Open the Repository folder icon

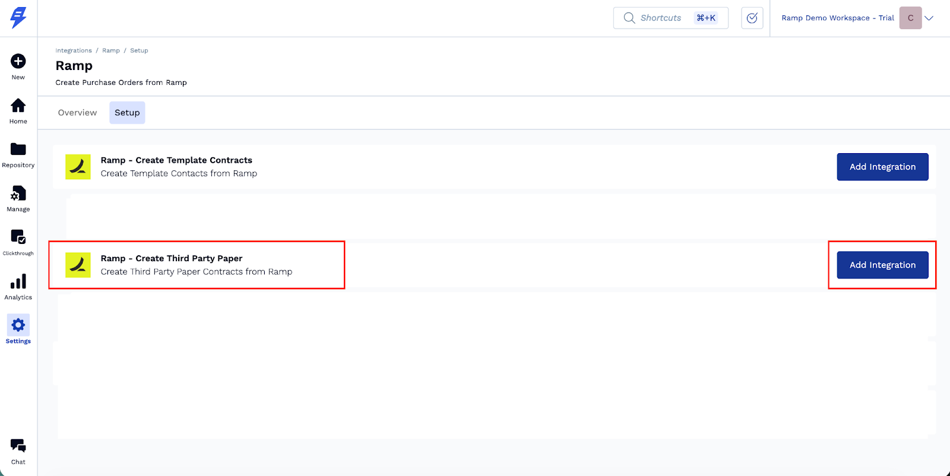tap(18, 149)
